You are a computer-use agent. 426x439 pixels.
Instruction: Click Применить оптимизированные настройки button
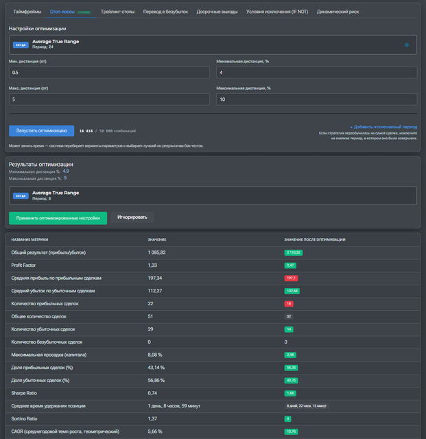(x=58, y=218)
